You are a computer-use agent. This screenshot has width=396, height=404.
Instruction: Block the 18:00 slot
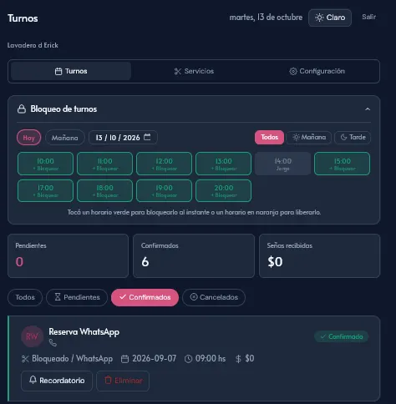point(104,190)
